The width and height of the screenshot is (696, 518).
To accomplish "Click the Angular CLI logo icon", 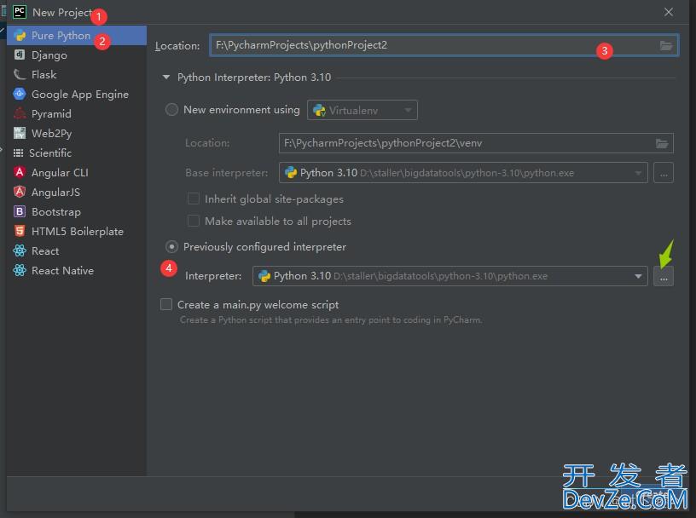I will 20,172.
